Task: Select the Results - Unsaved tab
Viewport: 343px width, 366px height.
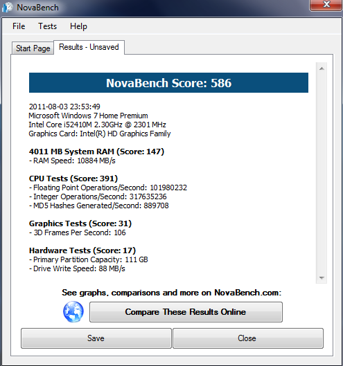Action: click(x=89, y=47)
